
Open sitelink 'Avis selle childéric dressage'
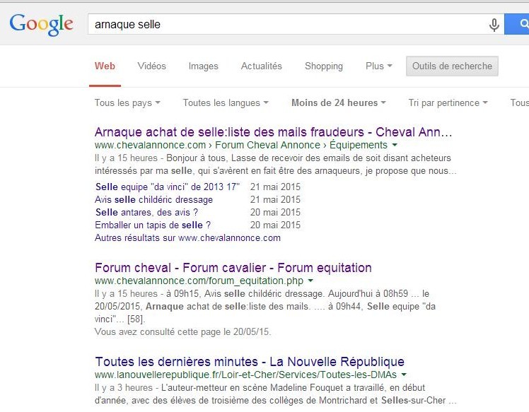pos(154,199)
